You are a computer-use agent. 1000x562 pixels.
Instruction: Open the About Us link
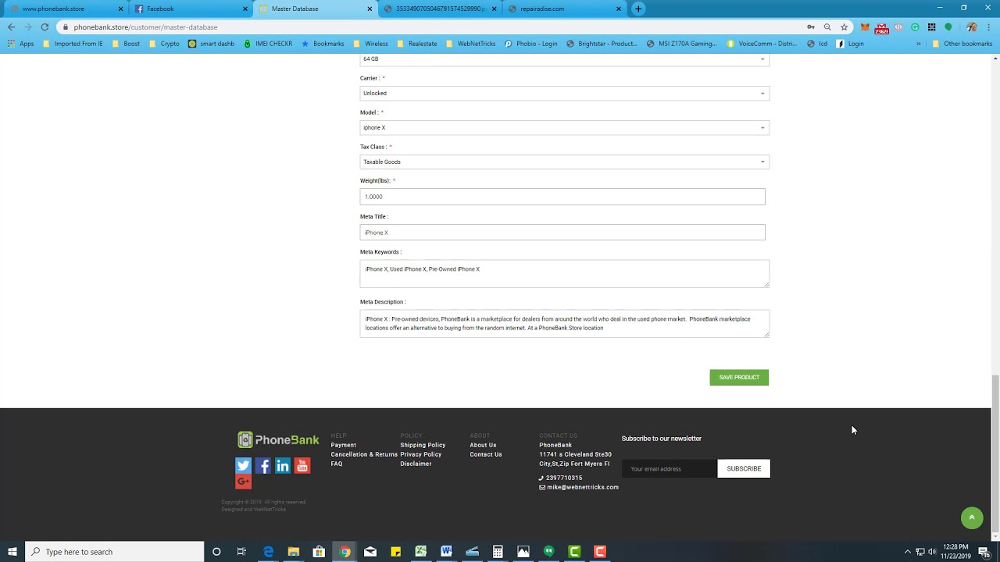(483, 445)
